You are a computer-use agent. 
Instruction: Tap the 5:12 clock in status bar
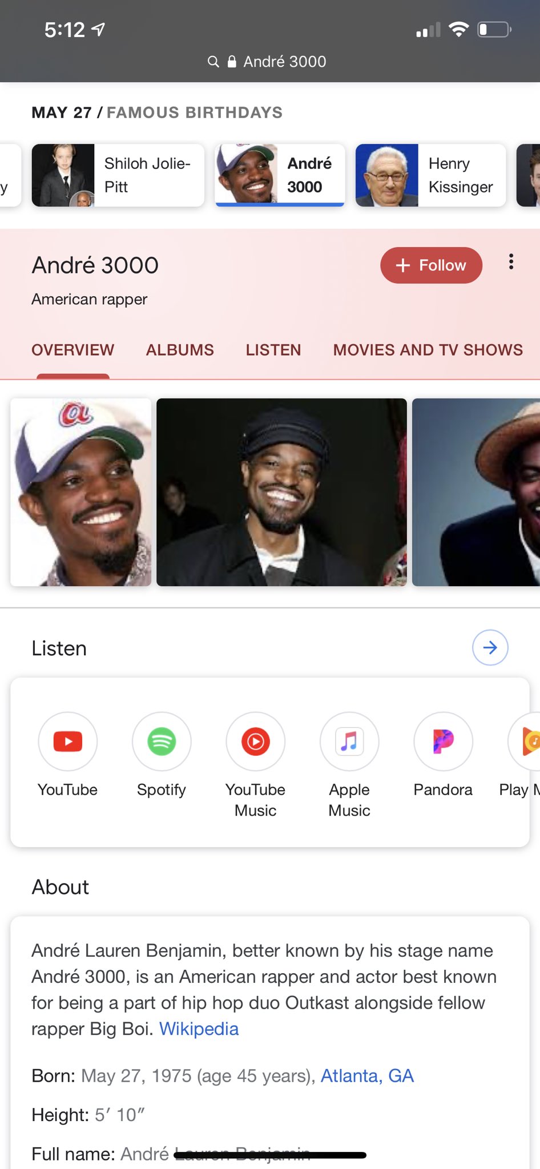[65, 30]
